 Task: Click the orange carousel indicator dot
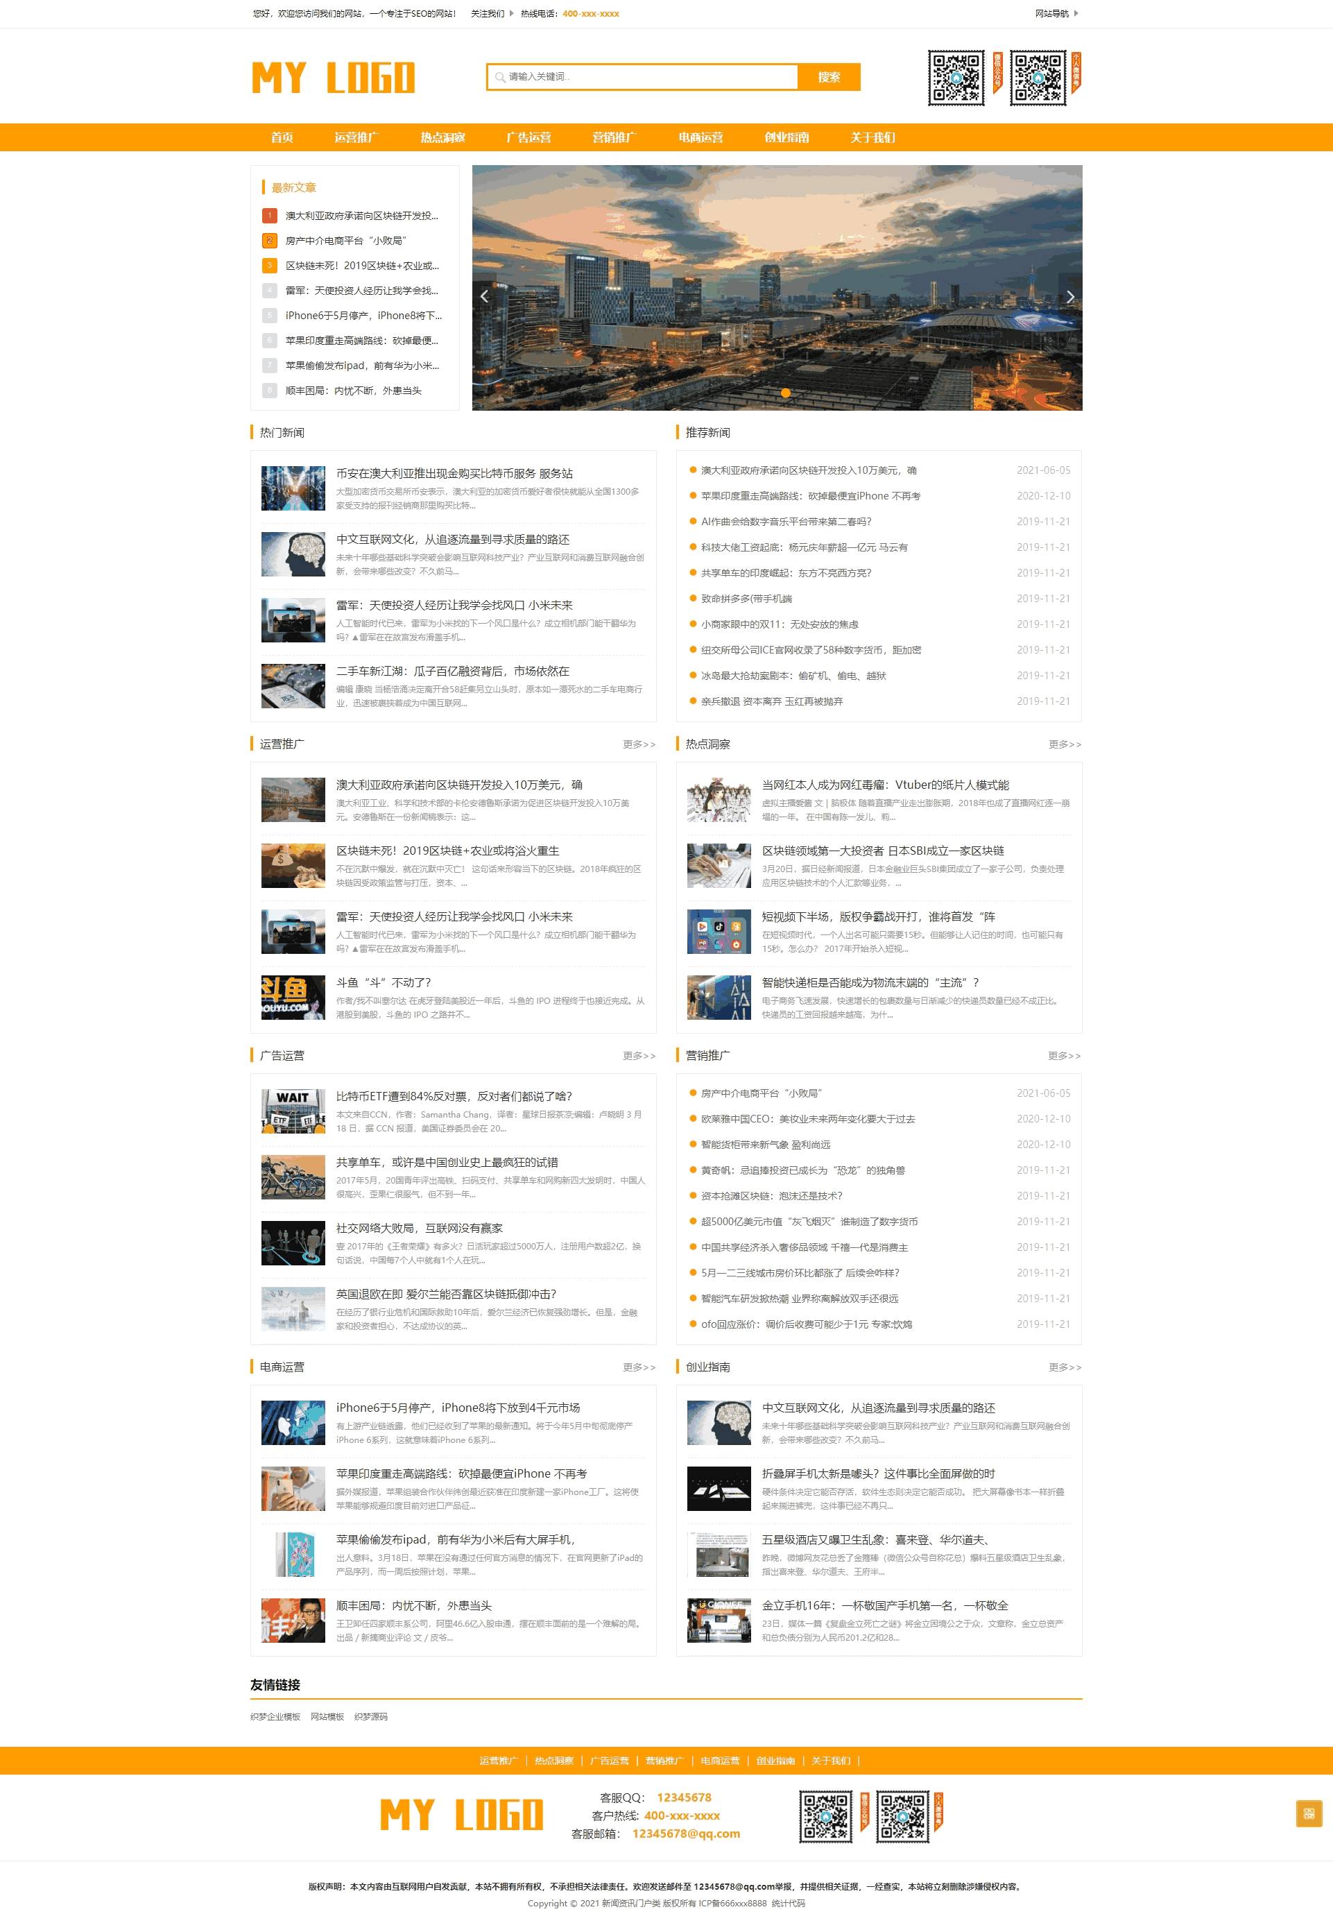784,393
